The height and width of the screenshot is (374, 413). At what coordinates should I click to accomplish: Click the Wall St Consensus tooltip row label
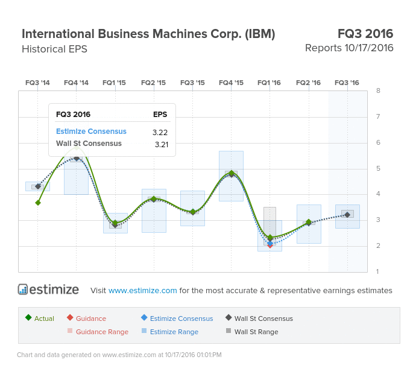click(x=89, y=144)
